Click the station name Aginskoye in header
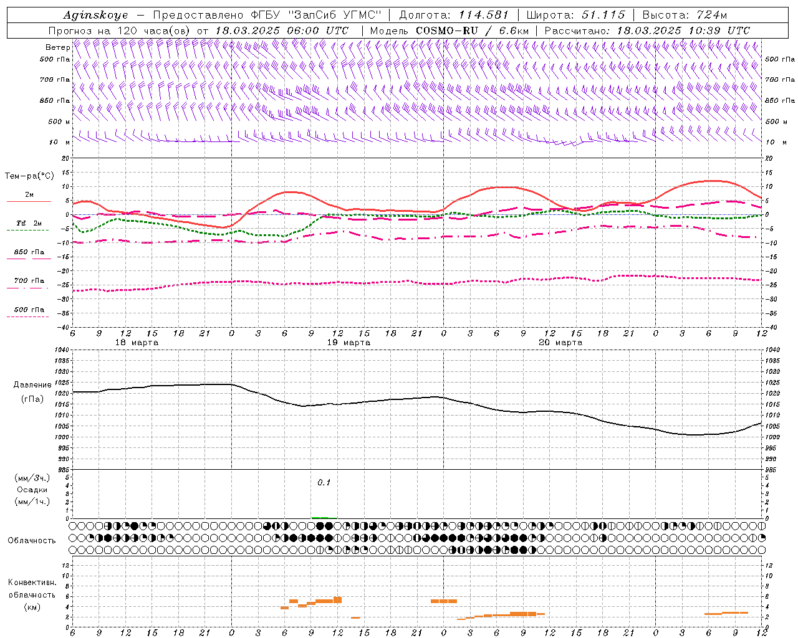The height and width of the screenshot is (638, 798). 95,15
